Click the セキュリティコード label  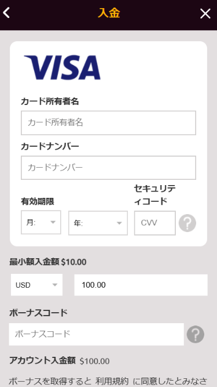(155, 195)
